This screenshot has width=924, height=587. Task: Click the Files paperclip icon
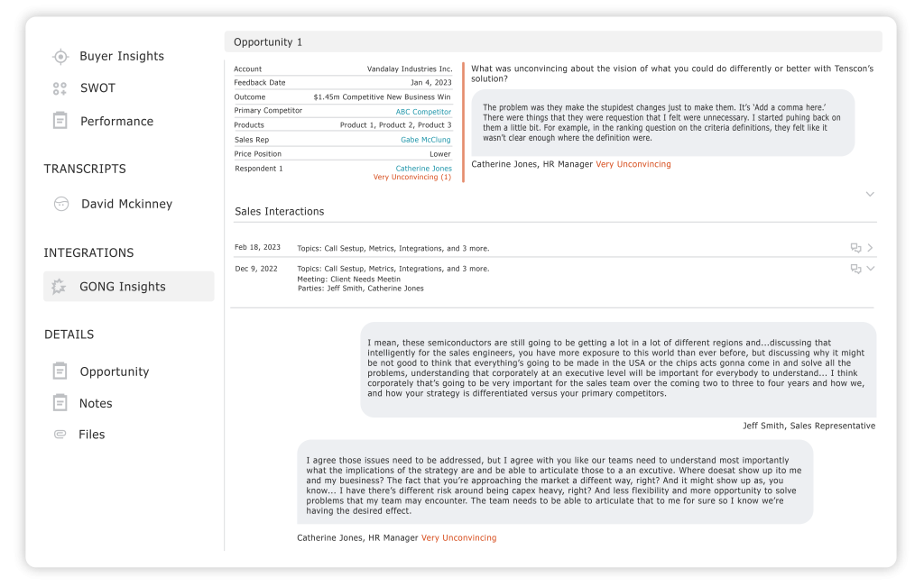(60, 435)
